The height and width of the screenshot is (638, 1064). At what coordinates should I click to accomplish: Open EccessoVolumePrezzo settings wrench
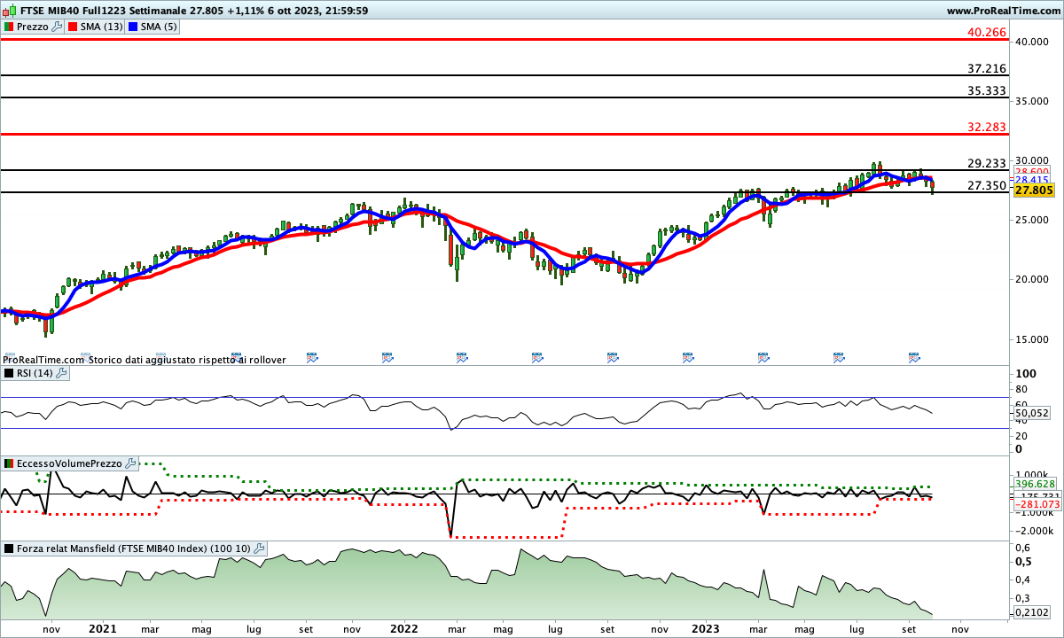point(131,463)
